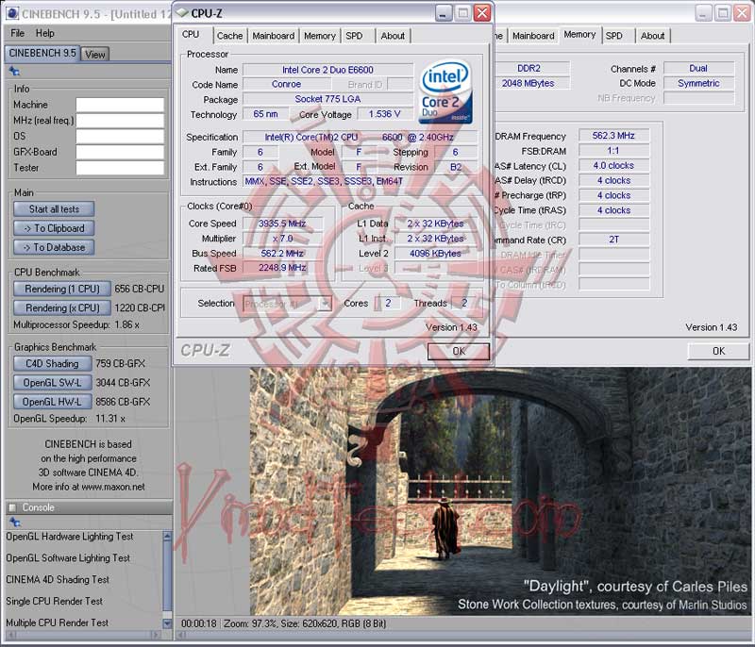Image resolution: width=755 pixels, height=647 pixels.
Task: Click DRAM Frequency value 562.3 MHz
Action: (613, 136)
